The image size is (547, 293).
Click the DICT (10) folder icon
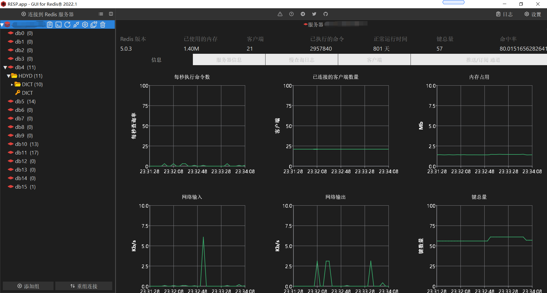point(18,84)
